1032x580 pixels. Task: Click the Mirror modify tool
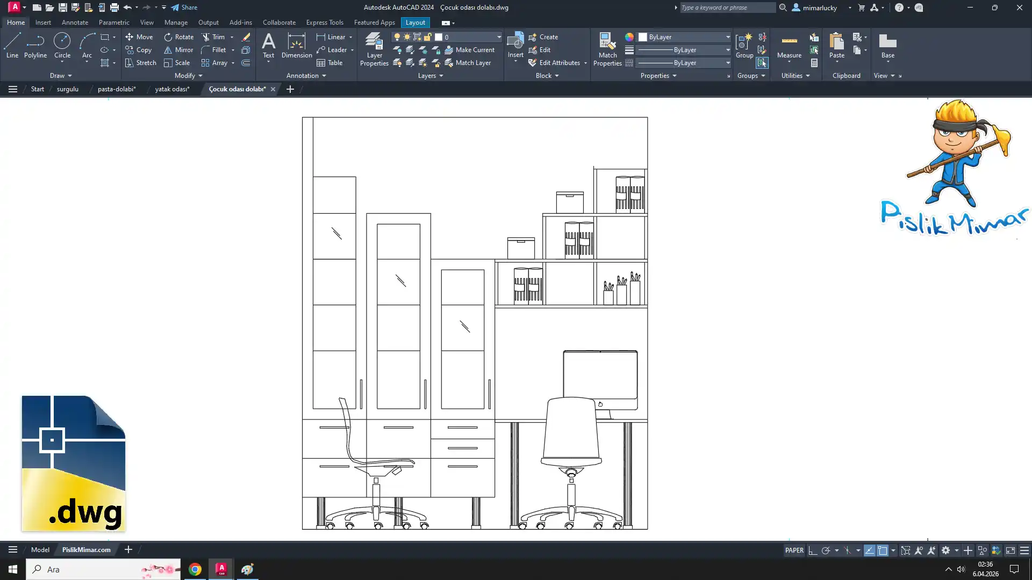tap(178, 50)
